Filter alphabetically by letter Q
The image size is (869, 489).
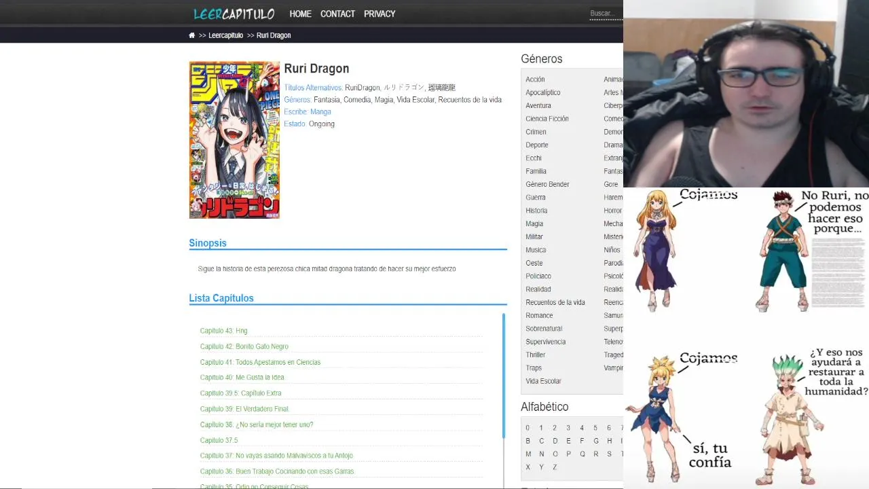tap(582, 454)
